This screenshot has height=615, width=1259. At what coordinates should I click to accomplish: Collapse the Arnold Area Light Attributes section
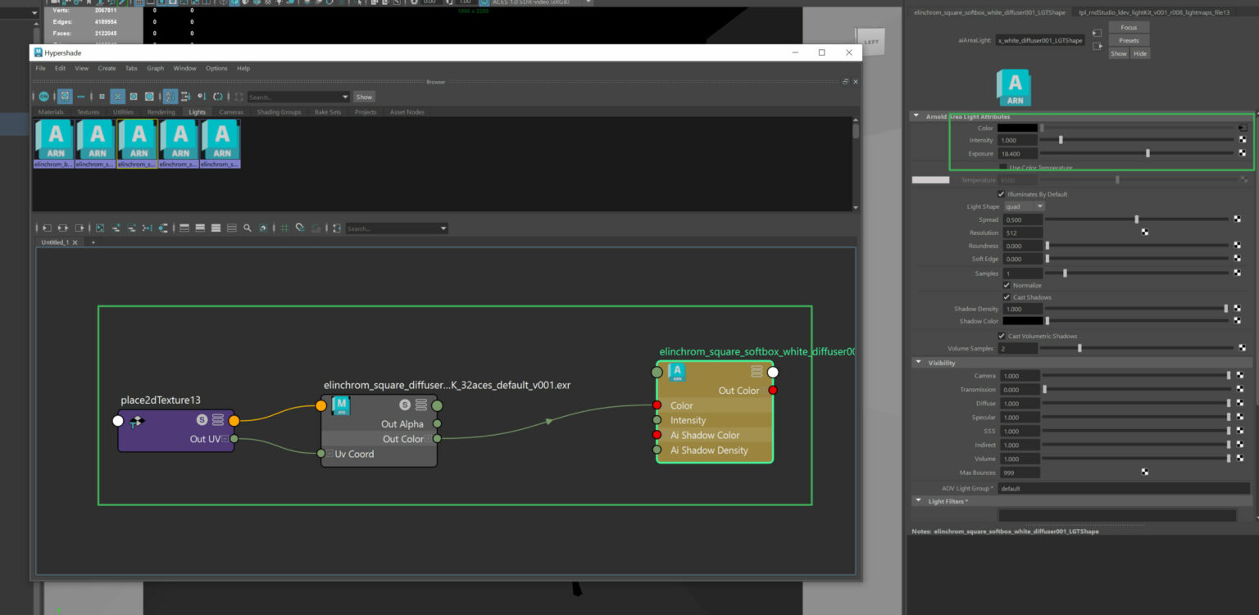point(916,116)
